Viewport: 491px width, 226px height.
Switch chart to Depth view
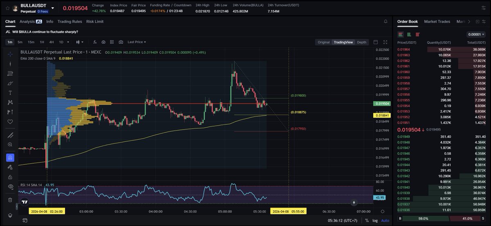[362, 42]
